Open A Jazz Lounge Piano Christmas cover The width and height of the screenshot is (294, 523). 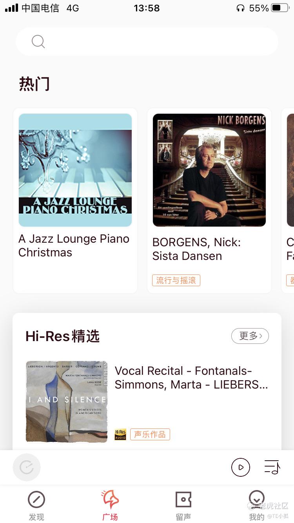coord(75,170)
